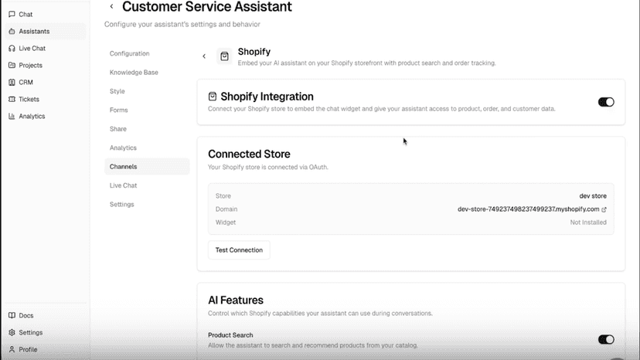This screenshot has height=360, width=640.
Task: Click the Shopify Integration heading text
Action: pos(267,97)
